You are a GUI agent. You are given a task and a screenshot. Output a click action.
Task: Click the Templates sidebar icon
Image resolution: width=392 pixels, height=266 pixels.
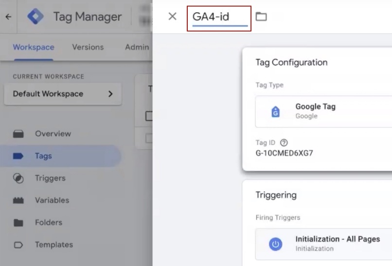tap(18, 245)
